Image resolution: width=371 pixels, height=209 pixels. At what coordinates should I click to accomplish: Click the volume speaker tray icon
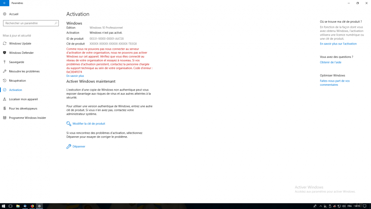(344, 206)
